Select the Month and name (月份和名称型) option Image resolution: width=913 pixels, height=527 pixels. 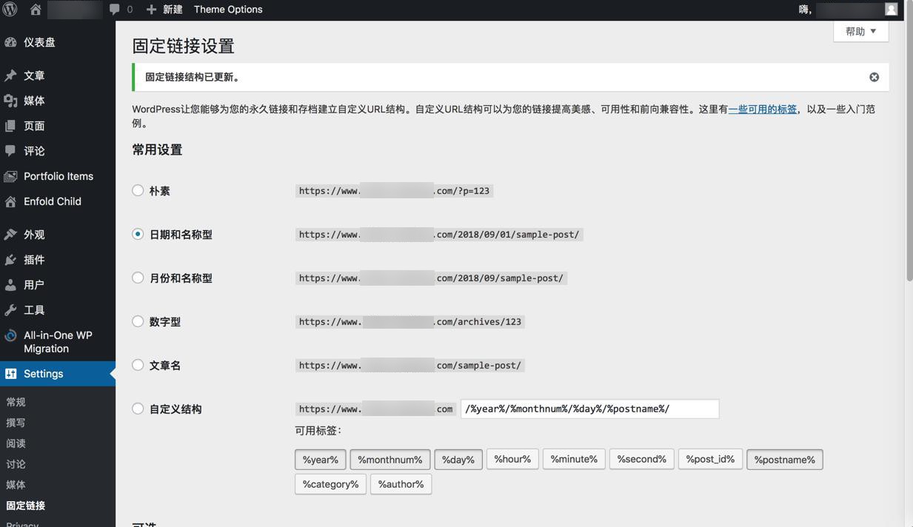click(138, 278)
